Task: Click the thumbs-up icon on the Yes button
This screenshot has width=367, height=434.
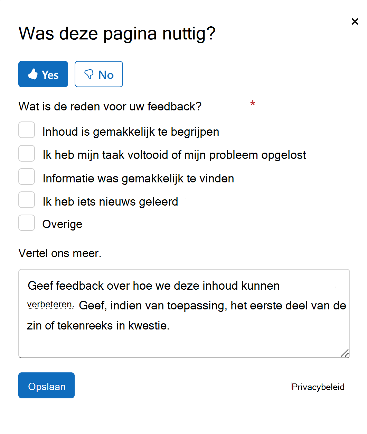Action: 33,74
